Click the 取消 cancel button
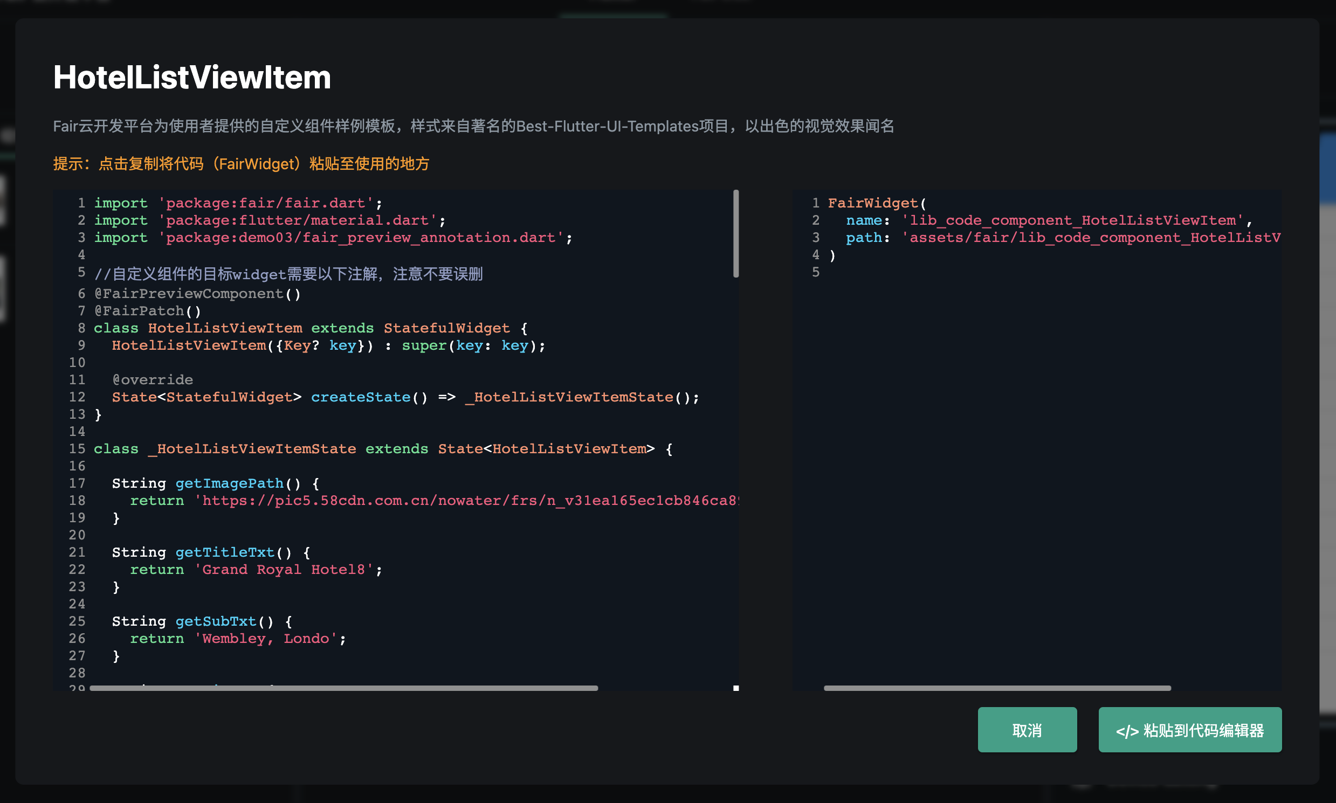The height and width of the screenshot is (803, 1336). click(x=1027, y=729)
